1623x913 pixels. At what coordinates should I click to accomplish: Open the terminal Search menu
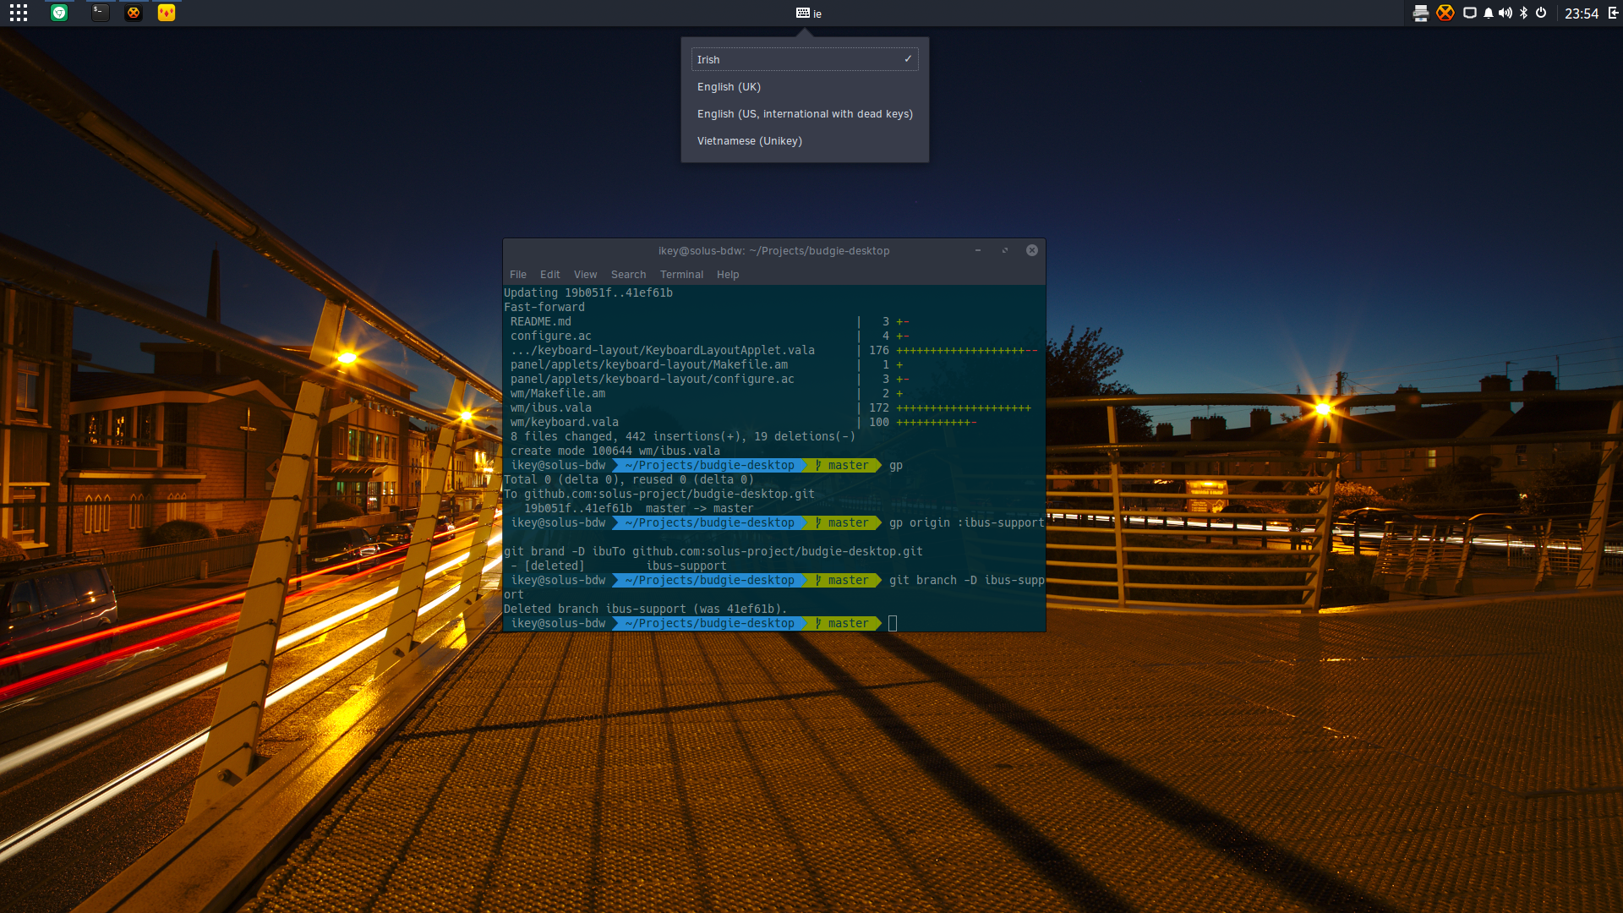(x=628, y=275)
